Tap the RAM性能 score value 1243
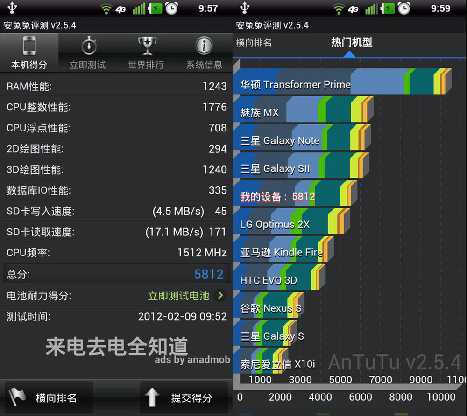This screenshot has height=416, width=467. coord(215,86)
